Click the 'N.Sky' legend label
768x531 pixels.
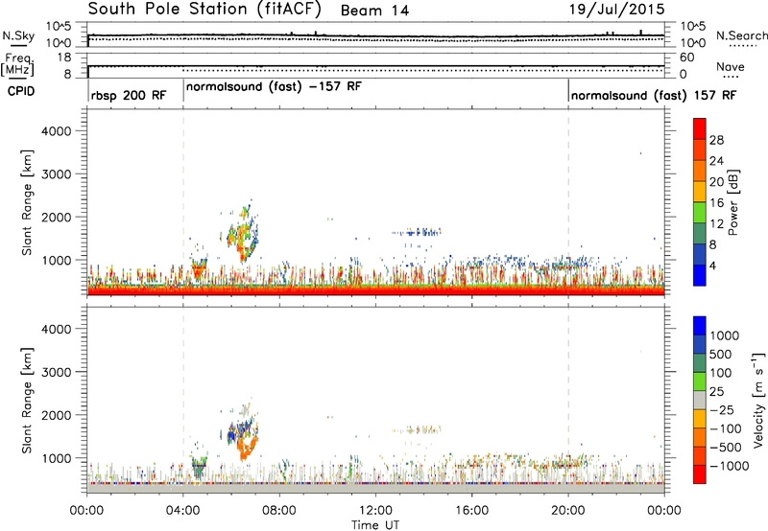point(18,35)
